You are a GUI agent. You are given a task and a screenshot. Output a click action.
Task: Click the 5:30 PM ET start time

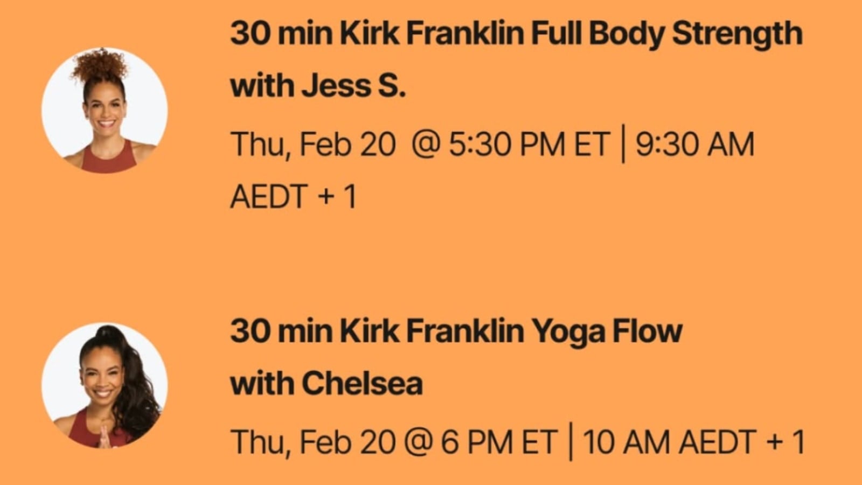pos(528,144)
